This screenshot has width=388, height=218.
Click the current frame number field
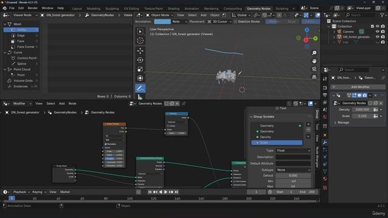coord(256,192)
